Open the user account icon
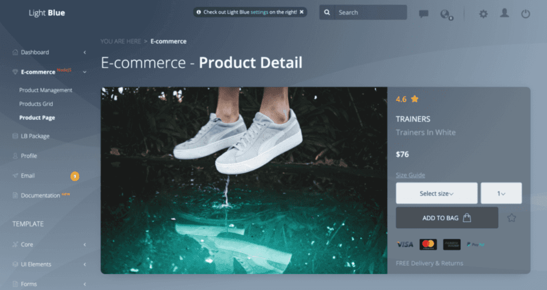This screenshot has width=547, height=290. [x=504, y=13]
